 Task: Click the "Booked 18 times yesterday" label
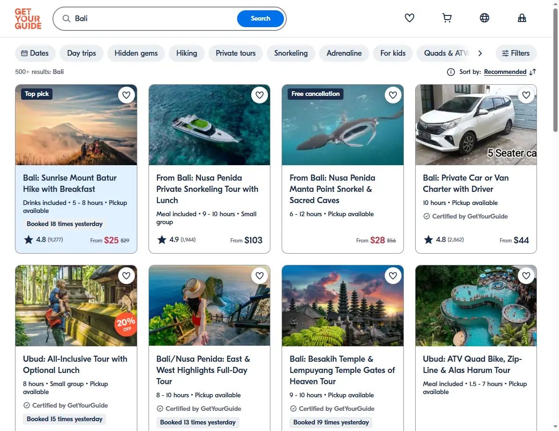(65, 224)
